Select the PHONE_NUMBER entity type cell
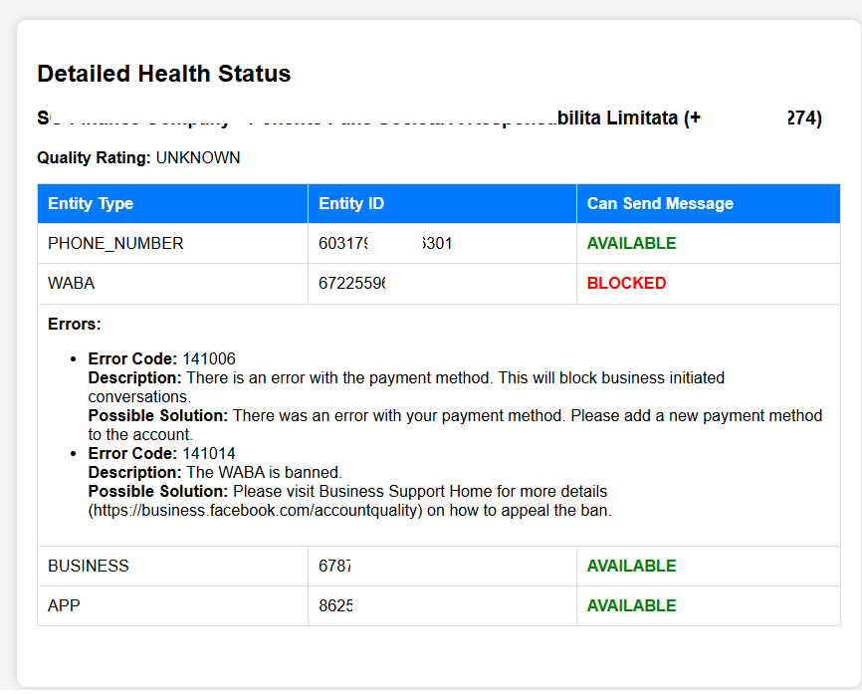This screenshot has width=862, height=694. pyautogui.click(x=115, y=244)
